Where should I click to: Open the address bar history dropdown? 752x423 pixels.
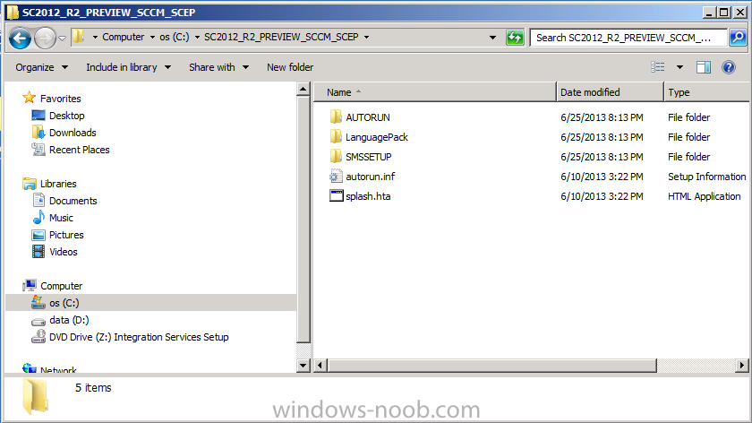[492, 38]
